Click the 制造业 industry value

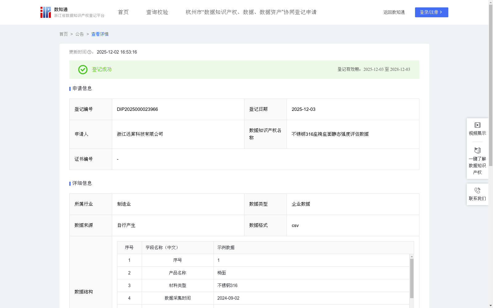tap(124, 204)
